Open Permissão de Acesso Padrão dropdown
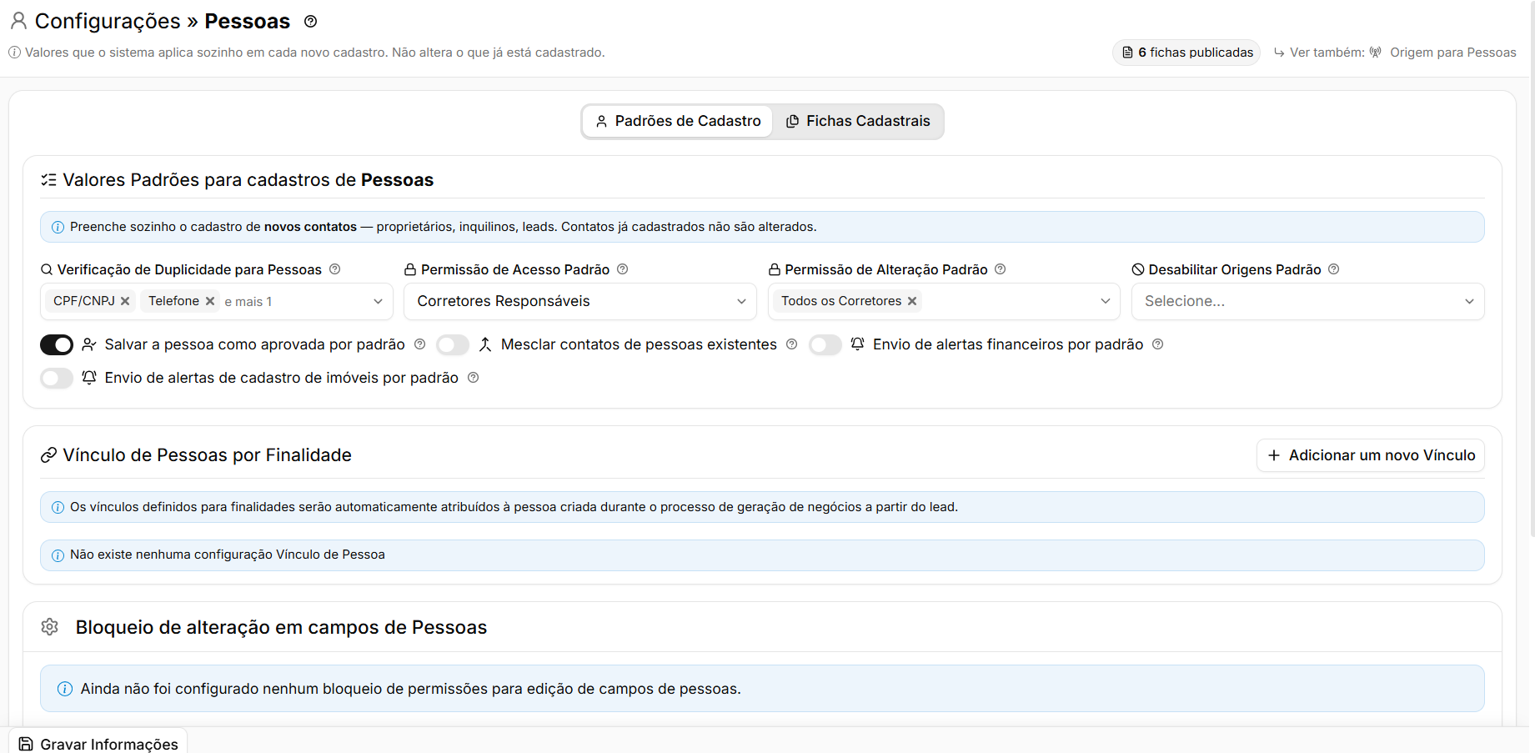This screenshot has height=753, width=1535. click(580, 301)
